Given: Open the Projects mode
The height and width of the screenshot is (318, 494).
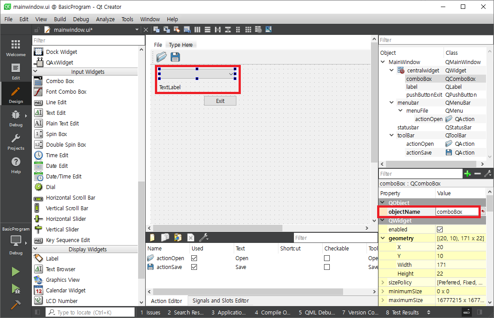Looking at the screenshot, I should pos(16,141).
